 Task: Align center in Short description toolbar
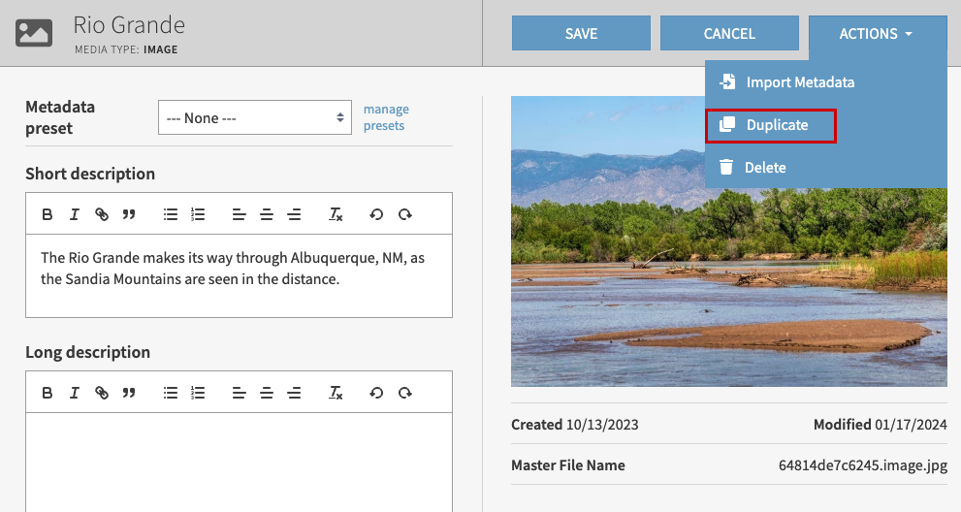[267, 214]
